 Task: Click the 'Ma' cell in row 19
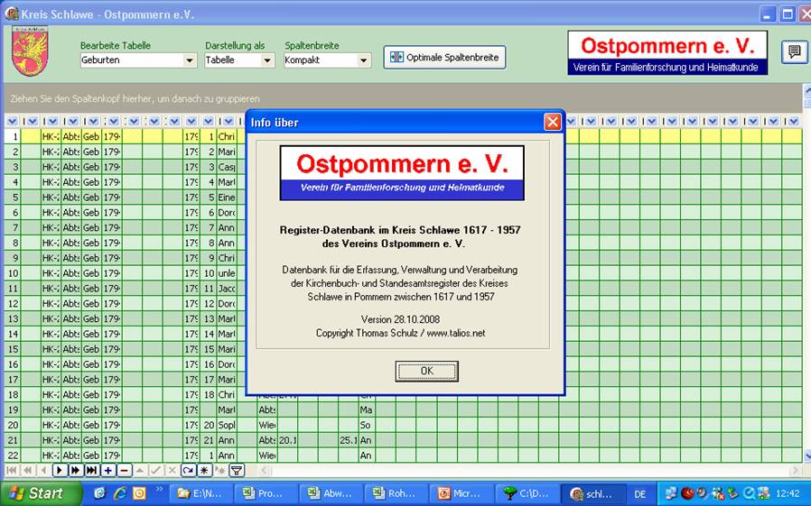367,410
